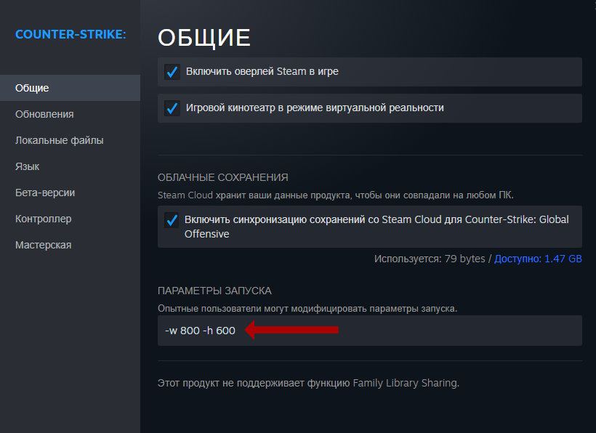
Task: Click the 'ПАРАМЕТРЫ ЗАПУСКА' section heading
Action: coord(214,291)
